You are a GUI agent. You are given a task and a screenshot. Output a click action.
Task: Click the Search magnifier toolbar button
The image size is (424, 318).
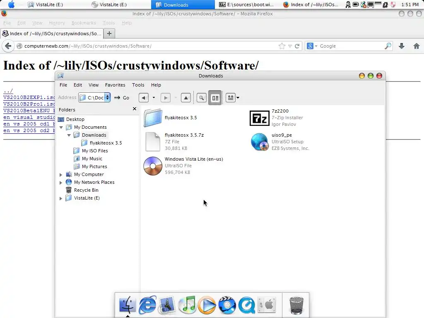(x=202, y=98)
